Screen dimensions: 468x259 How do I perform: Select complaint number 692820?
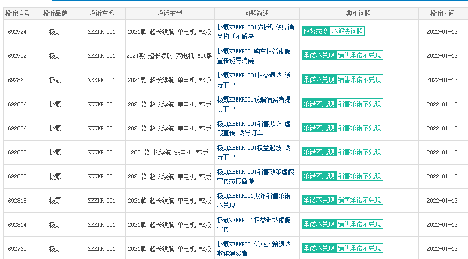[17, 176]
